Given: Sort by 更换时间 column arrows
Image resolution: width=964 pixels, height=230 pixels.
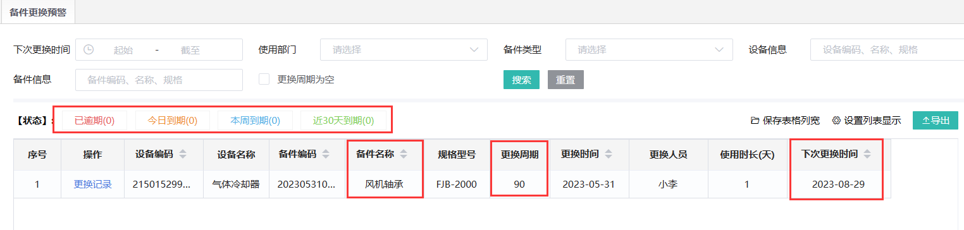Looking at the screenshot, I should [x=609, y=154].
